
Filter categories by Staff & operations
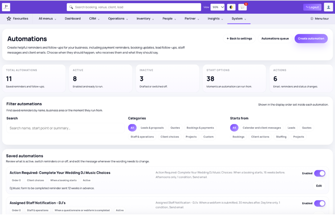click(x=142, y=137)
